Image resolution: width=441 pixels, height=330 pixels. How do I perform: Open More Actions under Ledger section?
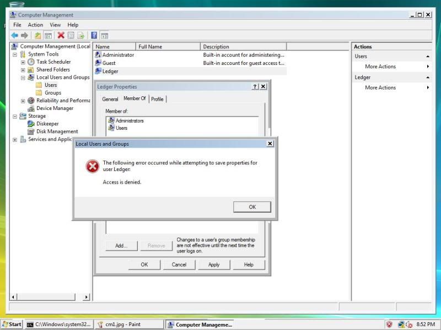coord(380,87)
